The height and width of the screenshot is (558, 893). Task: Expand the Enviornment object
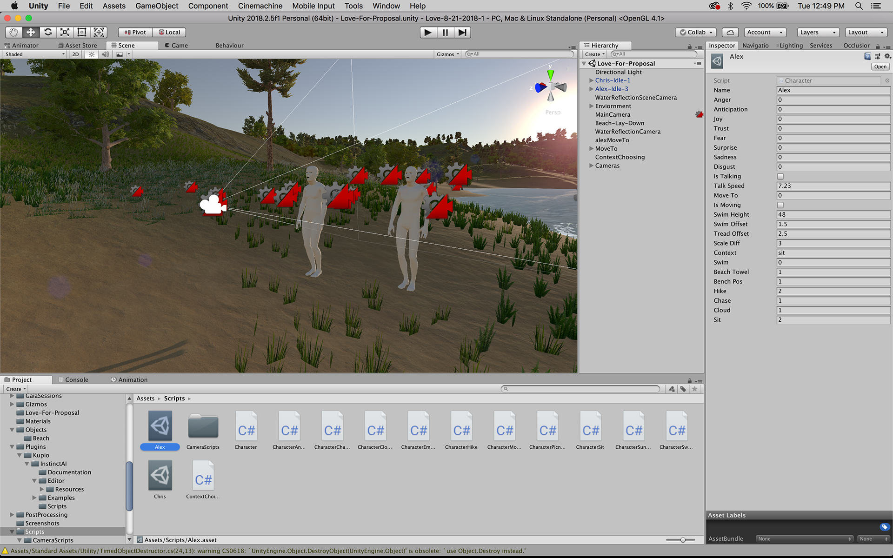[x=591, y=106]
